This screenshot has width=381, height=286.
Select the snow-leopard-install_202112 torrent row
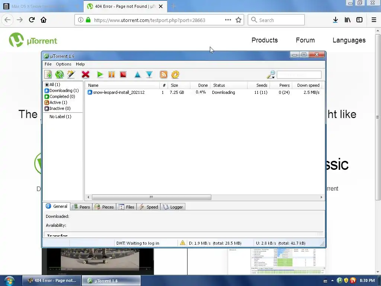click(x=205, y=92)
